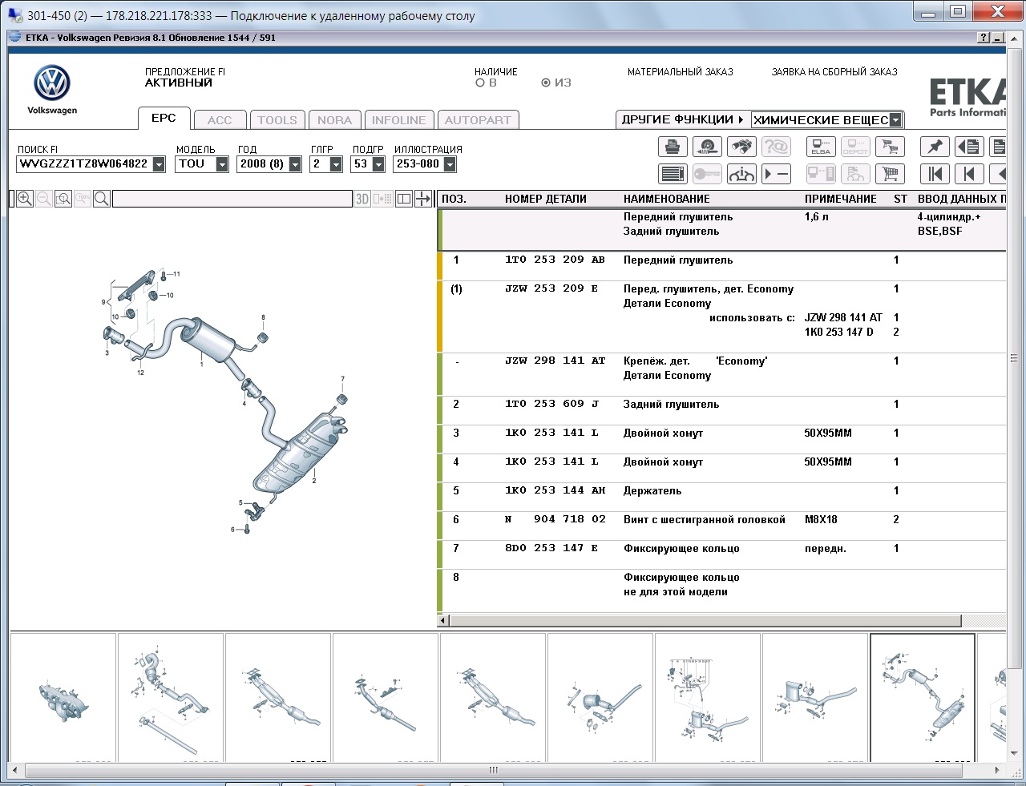Select part JZW 253 209 E row
1026x786 pixels.
coord(721,316)
